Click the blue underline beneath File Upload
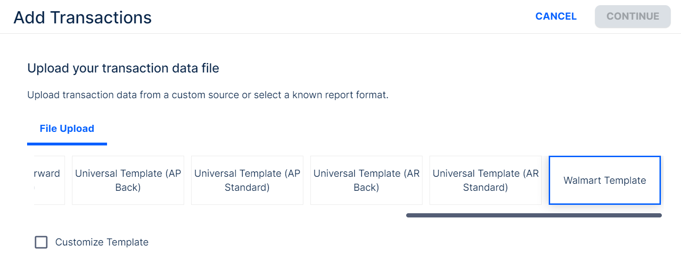 (x=67, y=144)
